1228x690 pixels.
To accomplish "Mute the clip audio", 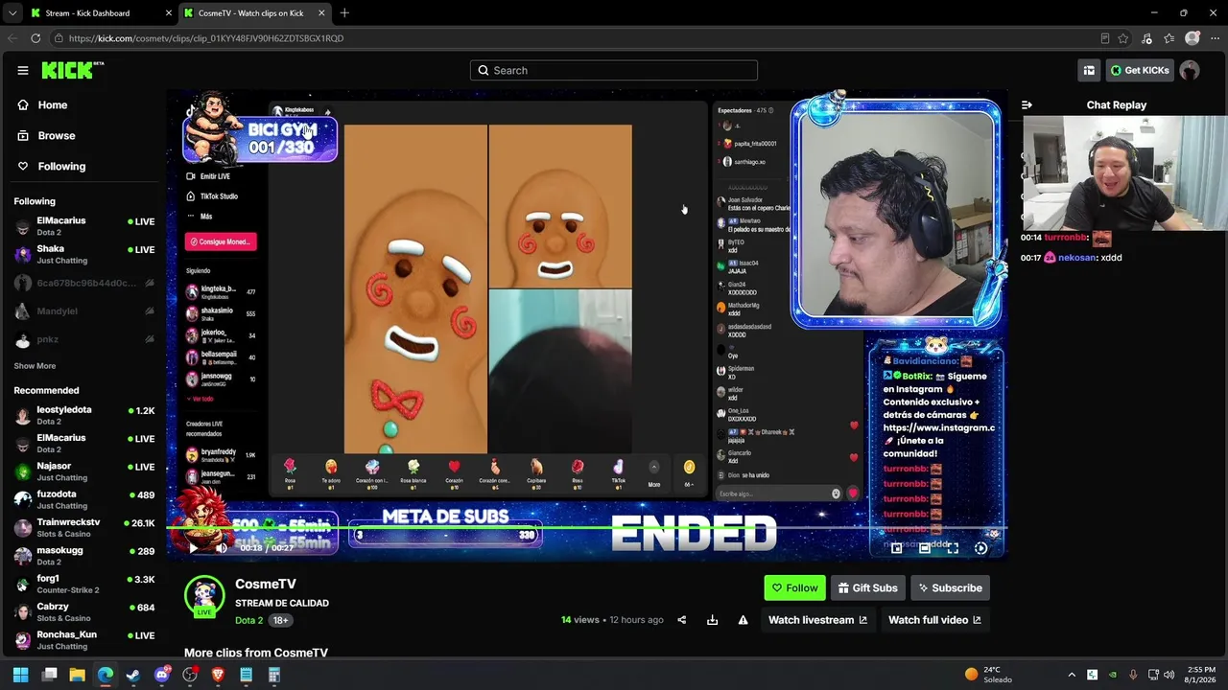I will coord(221,548).
